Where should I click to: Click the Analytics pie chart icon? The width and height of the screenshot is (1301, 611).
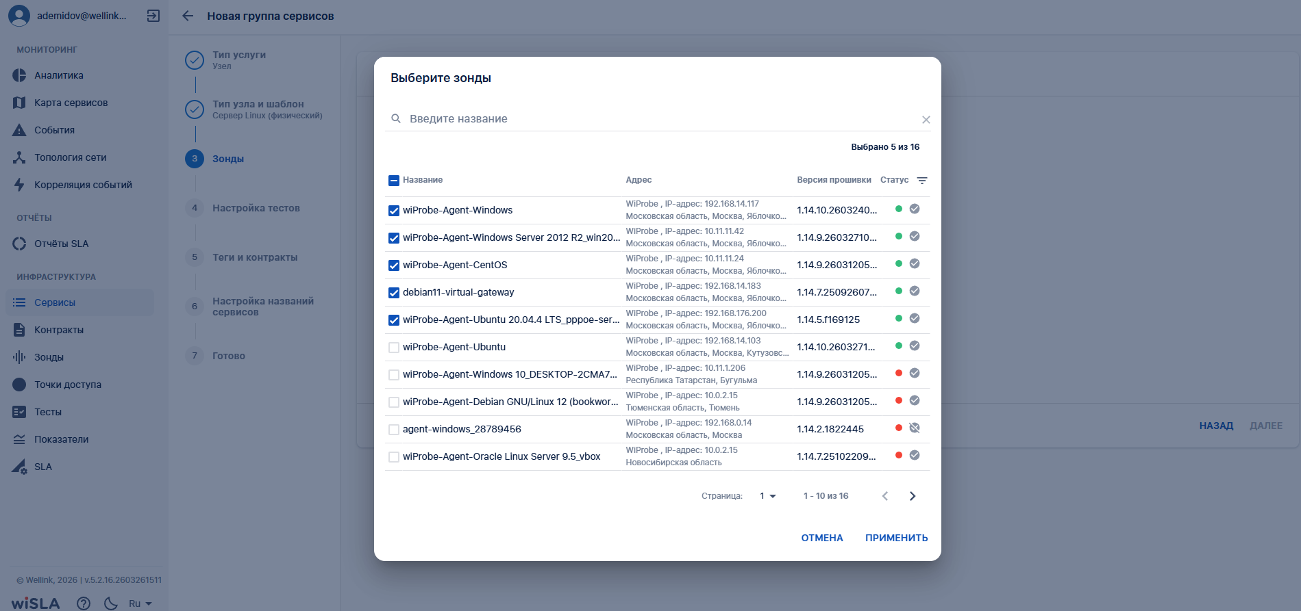[x=19, y=75]
